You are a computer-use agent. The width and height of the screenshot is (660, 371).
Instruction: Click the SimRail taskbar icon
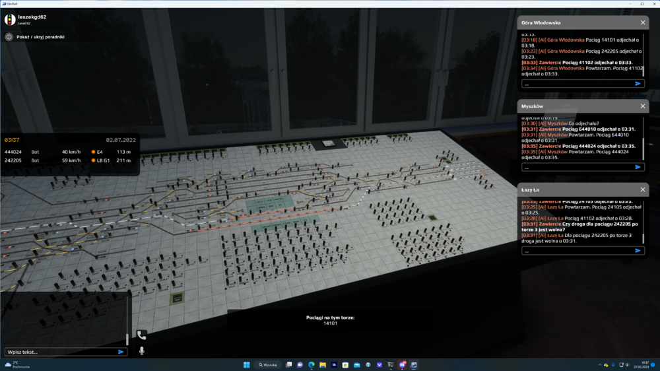pyautogui.click(x=413, y=364)
